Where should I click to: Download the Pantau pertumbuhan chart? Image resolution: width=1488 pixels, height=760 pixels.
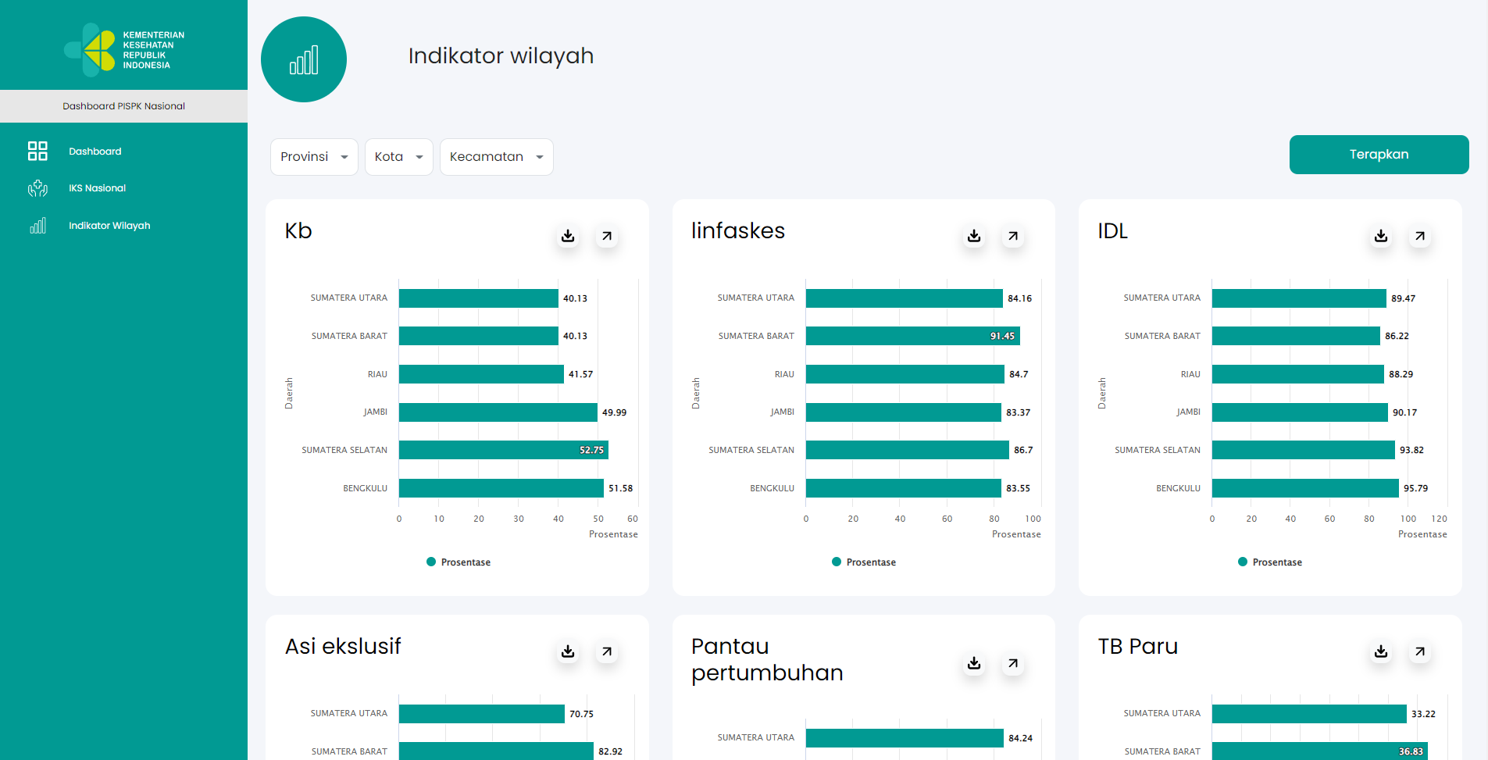click(974, 663)
